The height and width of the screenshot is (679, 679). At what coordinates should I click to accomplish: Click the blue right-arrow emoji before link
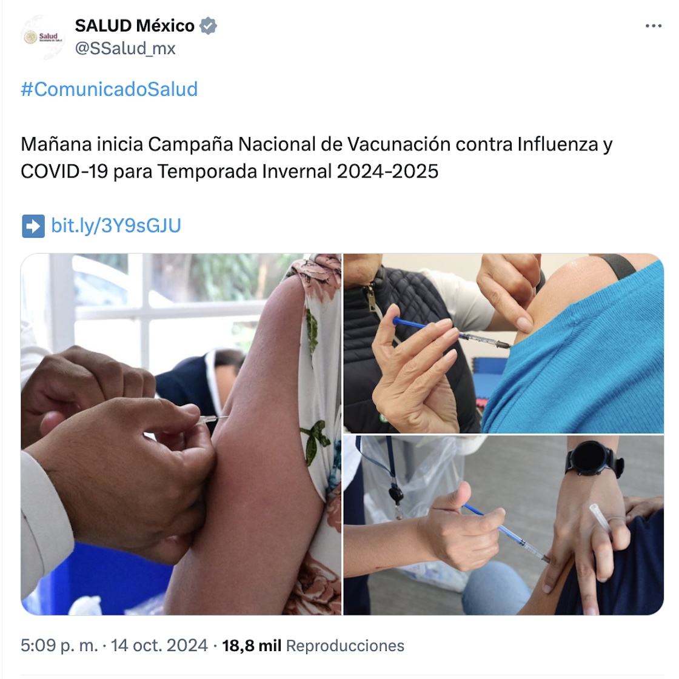pos(33,226)
